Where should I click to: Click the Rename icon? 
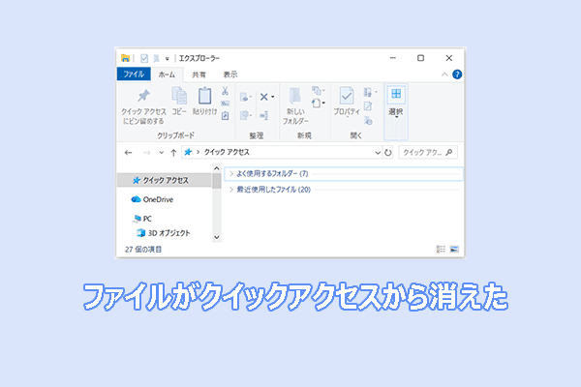coord(263,115)
